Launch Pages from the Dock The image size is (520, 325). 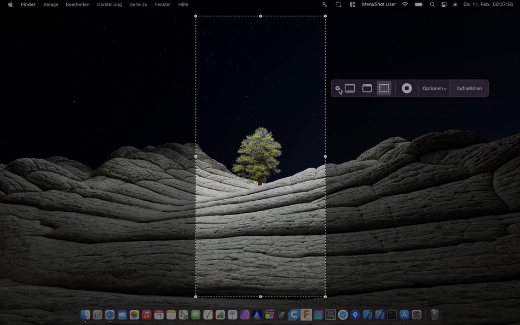click(208, 315)
